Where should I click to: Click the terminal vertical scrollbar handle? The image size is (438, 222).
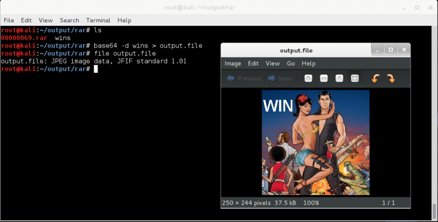[x=434, y=211]
